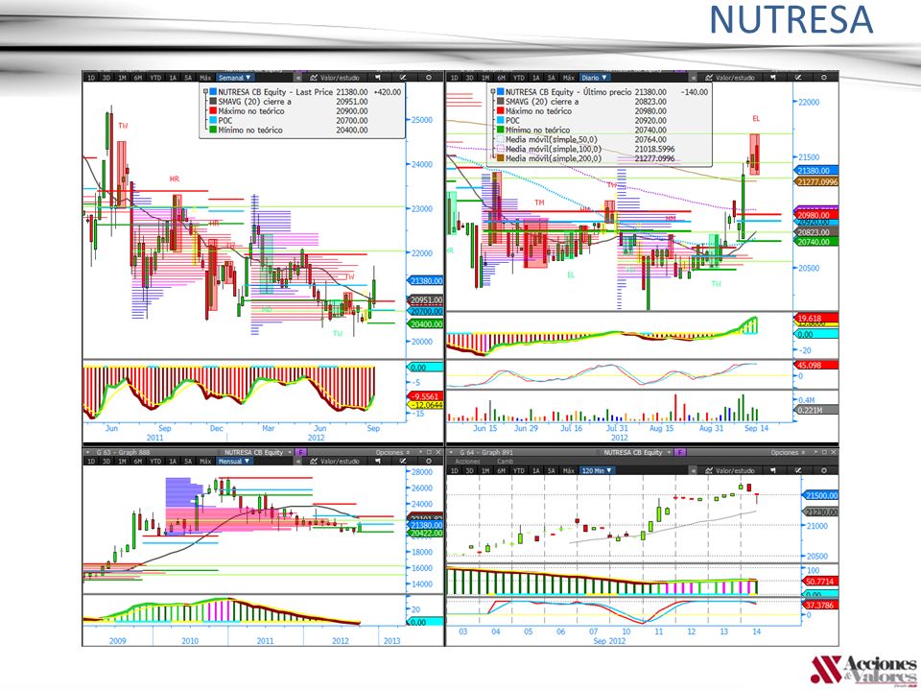
Task: Click red Máximo no teórico swatch in weekly legend
Action: click(213, 111)
